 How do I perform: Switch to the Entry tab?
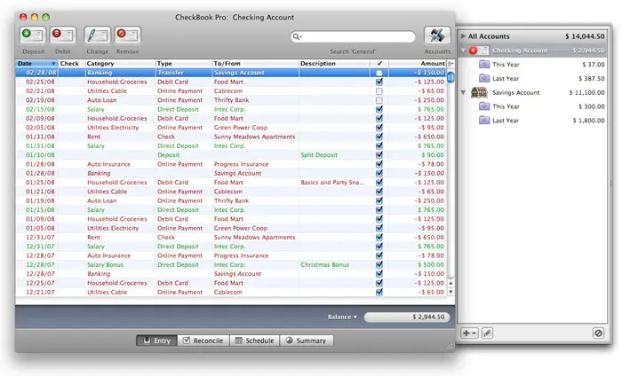point(157,341)
